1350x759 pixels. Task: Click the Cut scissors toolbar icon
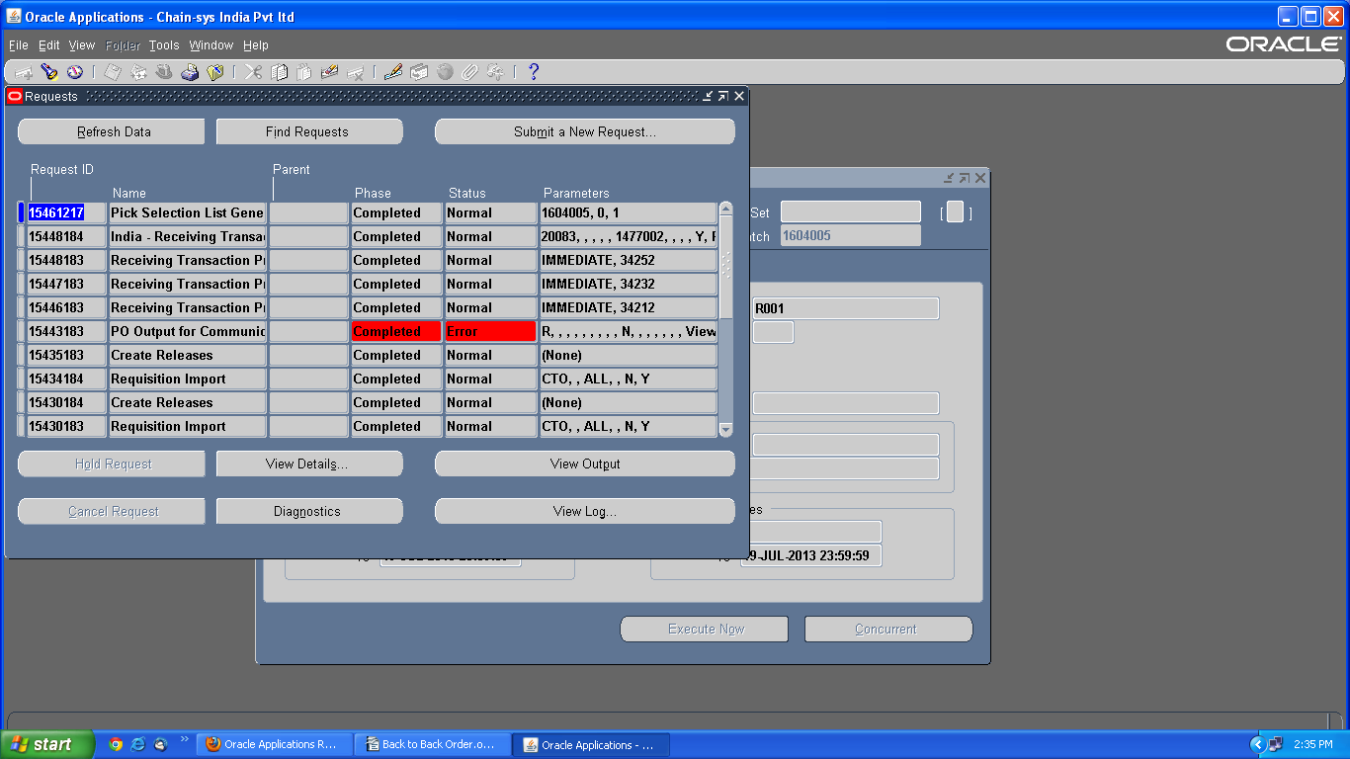(253, 72)
